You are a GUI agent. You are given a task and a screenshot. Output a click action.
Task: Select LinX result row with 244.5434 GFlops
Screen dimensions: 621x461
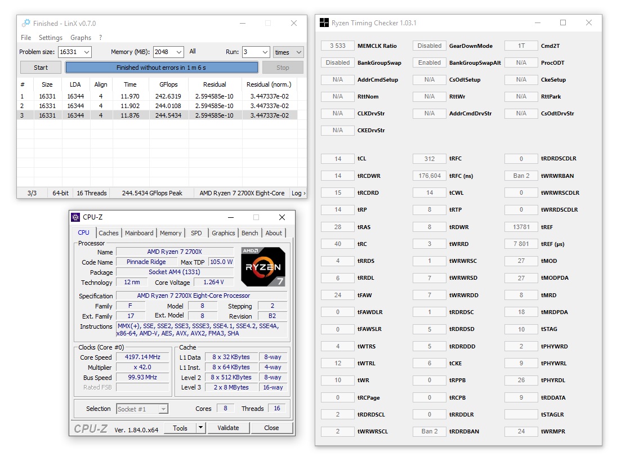click(157, 115)
